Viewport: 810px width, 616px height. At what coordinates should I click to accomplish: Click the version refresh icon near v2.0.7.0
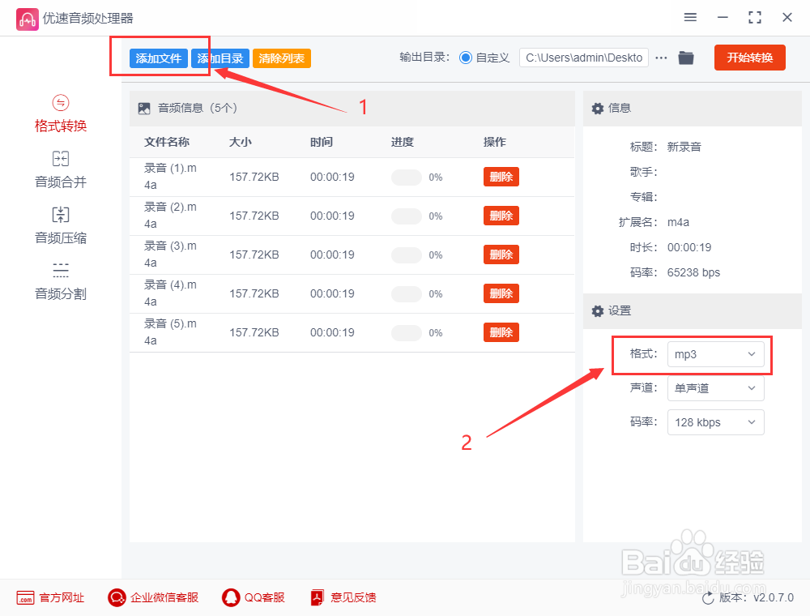tap(708, 598)
